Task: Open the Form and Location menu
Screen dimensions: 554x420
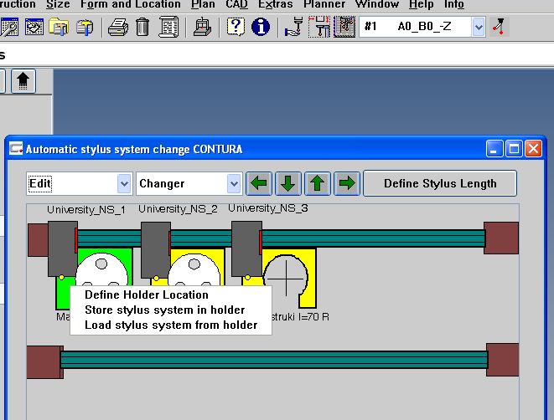Action: pyautogui.click(x=131, y=4)
